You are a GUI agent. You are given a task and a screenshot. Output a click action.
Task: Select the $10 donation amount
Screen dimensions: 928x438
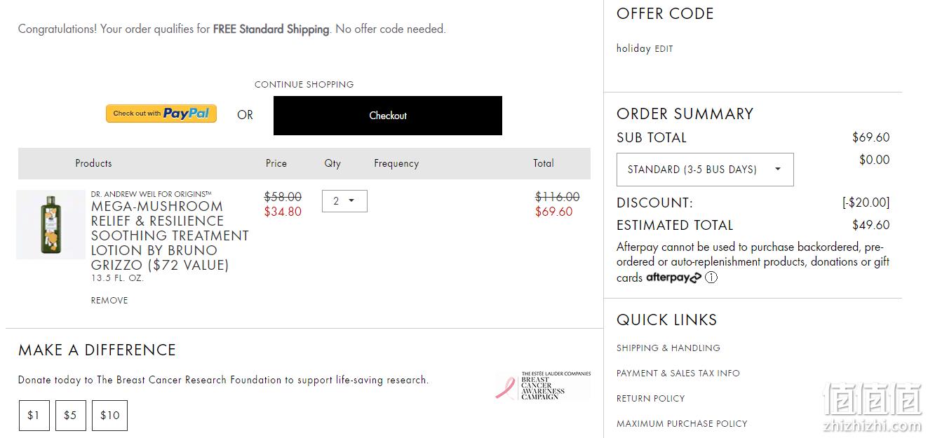pyautogui.click(x=109, y=416)
